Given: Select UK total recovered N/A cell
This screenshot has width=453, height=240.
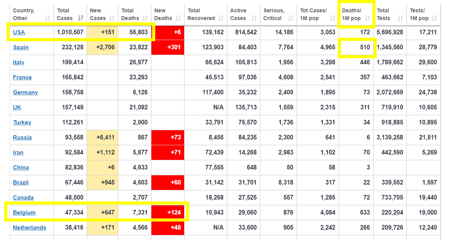Looking at the screenshot, I should pos(218,107).
